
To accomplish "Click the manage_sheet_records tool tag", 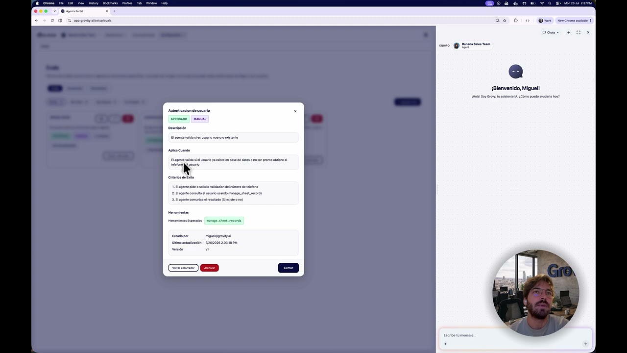I will click(224, 221).
